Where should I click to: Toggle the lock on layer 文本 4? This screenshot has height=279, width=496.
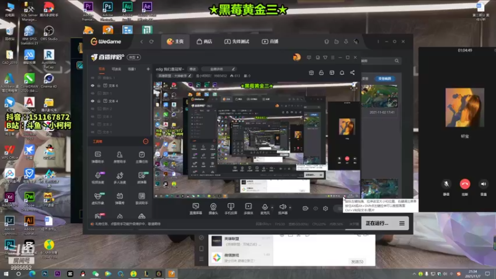tap(99, 101)
